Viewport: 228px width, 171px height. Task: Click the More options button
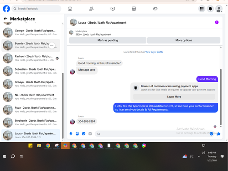[184, 40]
